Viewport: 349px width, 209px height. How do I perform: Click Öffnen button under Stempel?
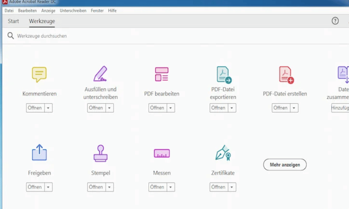pyautogui.click(x=97, y=187)
